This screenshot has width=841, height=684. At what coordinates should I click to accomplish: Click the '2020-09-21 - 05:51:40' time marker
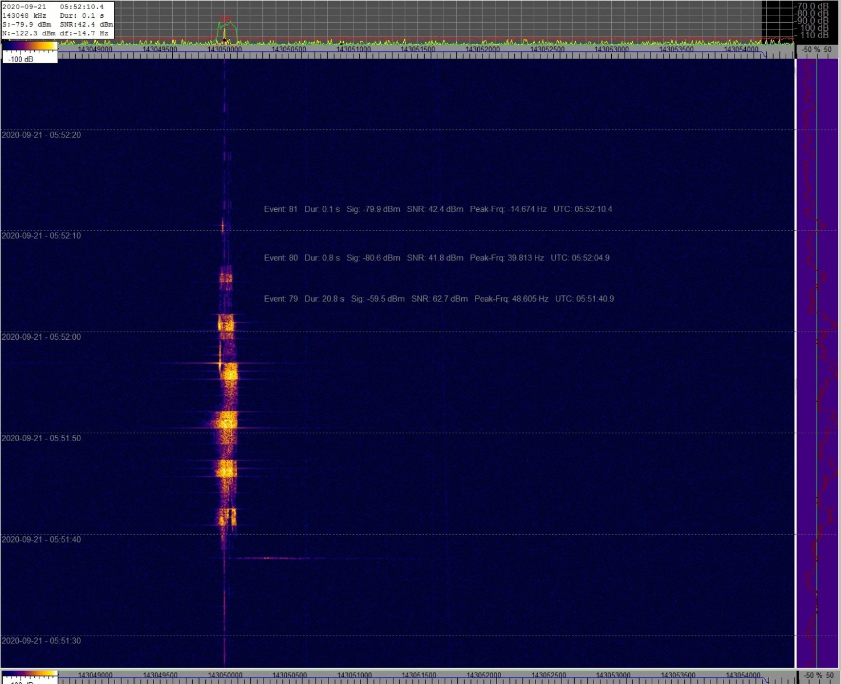coord(41,539)
